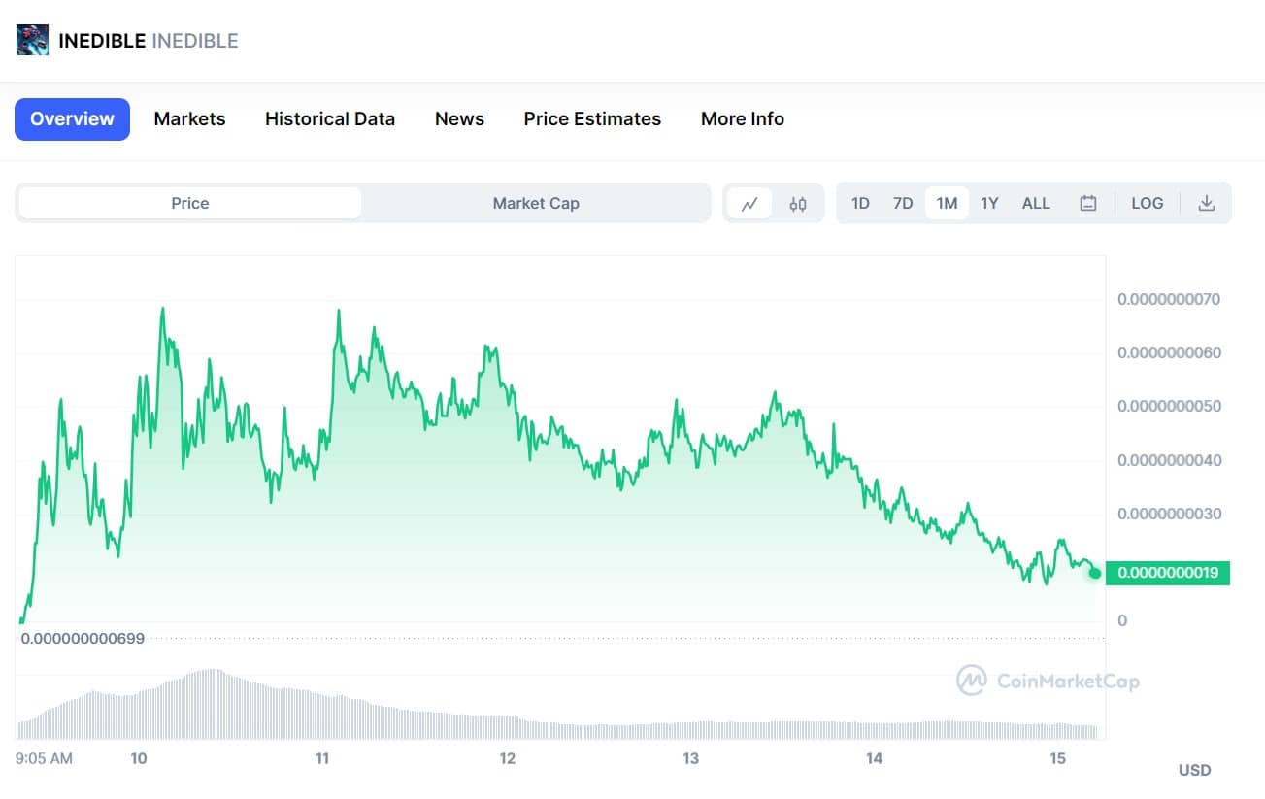Toggle LOG scale on chart

1147,204
